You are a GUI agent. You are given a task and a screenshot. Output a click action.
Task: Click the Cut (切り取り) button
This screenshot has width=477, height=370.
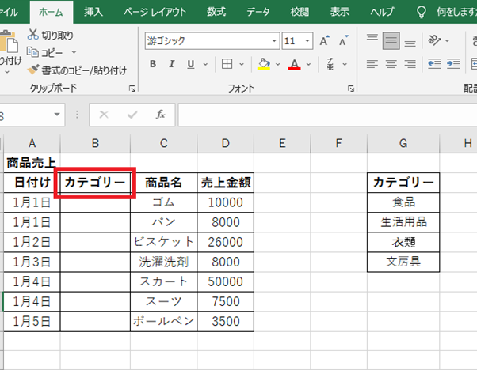pyautogui.click(x=51, y=36)
